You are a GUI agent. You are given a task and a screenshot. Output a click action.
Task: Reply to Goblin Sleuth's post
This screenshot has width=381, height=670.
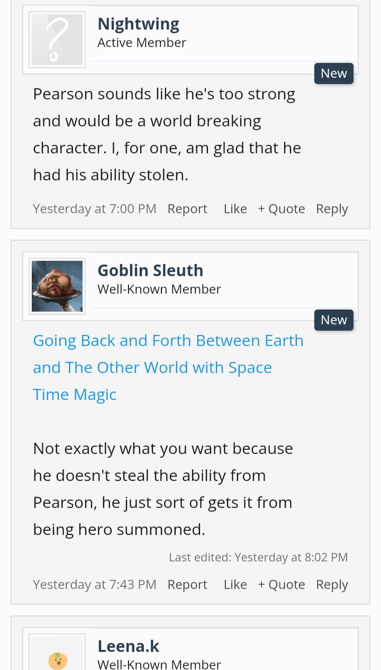click(332, 585)
